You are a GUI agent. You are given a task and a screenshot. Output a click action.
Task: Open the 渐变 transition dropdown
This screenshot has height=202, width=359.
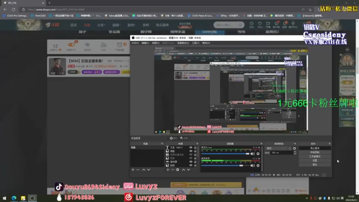click(279, 149)
